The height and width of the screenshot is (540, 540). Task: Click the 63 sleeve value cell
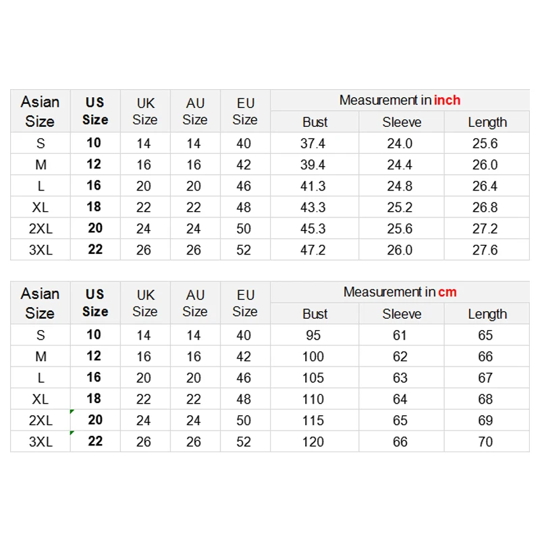tap(400, 378)
